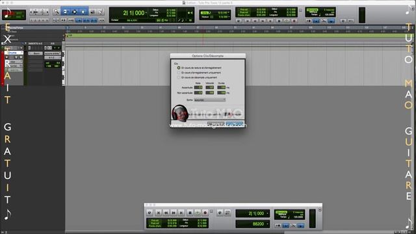Image resolution: width=416 pixels, height=234 pixels.
Task: Click the INSERTS A-E column header
Action: (x=35, y=44)
